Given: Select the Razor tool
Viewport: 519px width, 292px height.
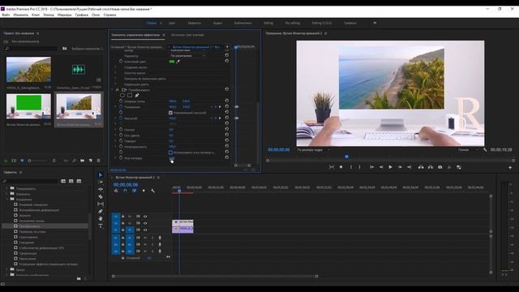Looking at the screenshot, I should coord(101,196).
